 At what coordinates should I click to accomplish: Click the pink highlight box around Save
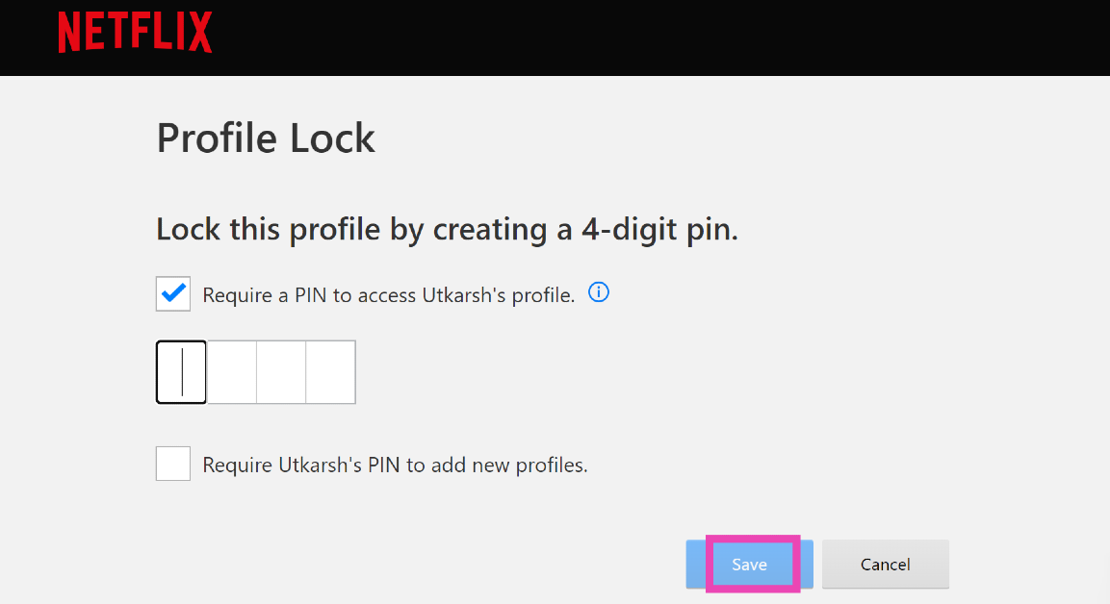click(752, 538)
